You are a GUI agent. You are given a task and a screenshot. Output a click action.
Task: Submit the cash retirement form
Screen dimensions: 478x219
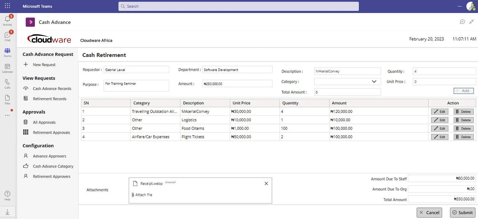click(462, 213)
